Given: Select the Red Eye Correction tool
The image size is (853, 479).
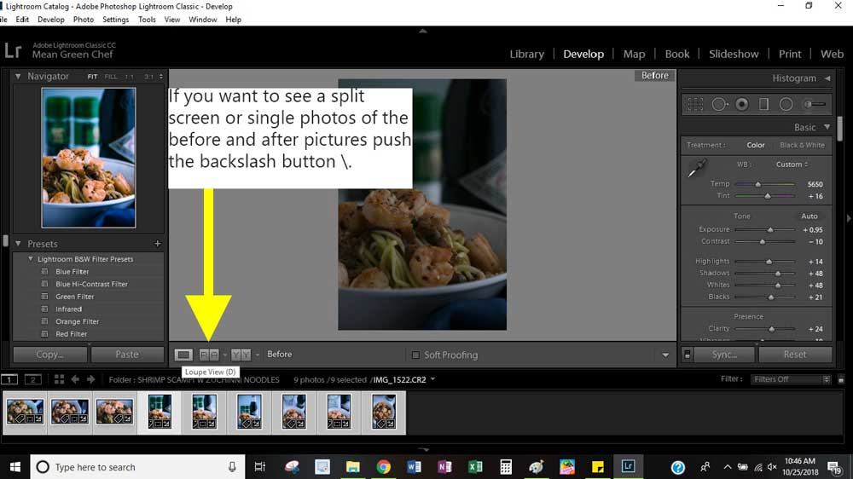Looking at the screenshot, I should [741, 104].
